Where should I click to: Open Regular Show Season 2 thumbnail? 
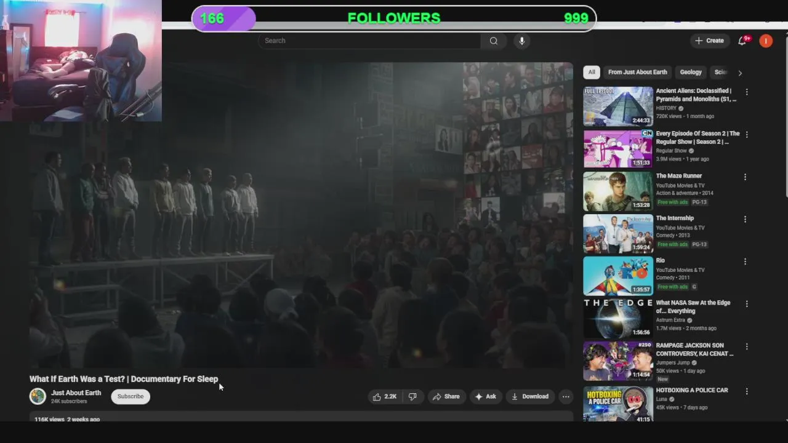coord(618,148)
